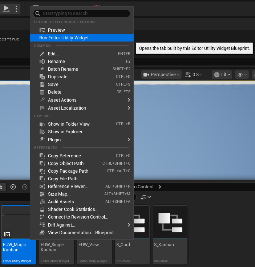
Task: Open the Lit view mode dropdown
Action: click(x=222, y=75)
